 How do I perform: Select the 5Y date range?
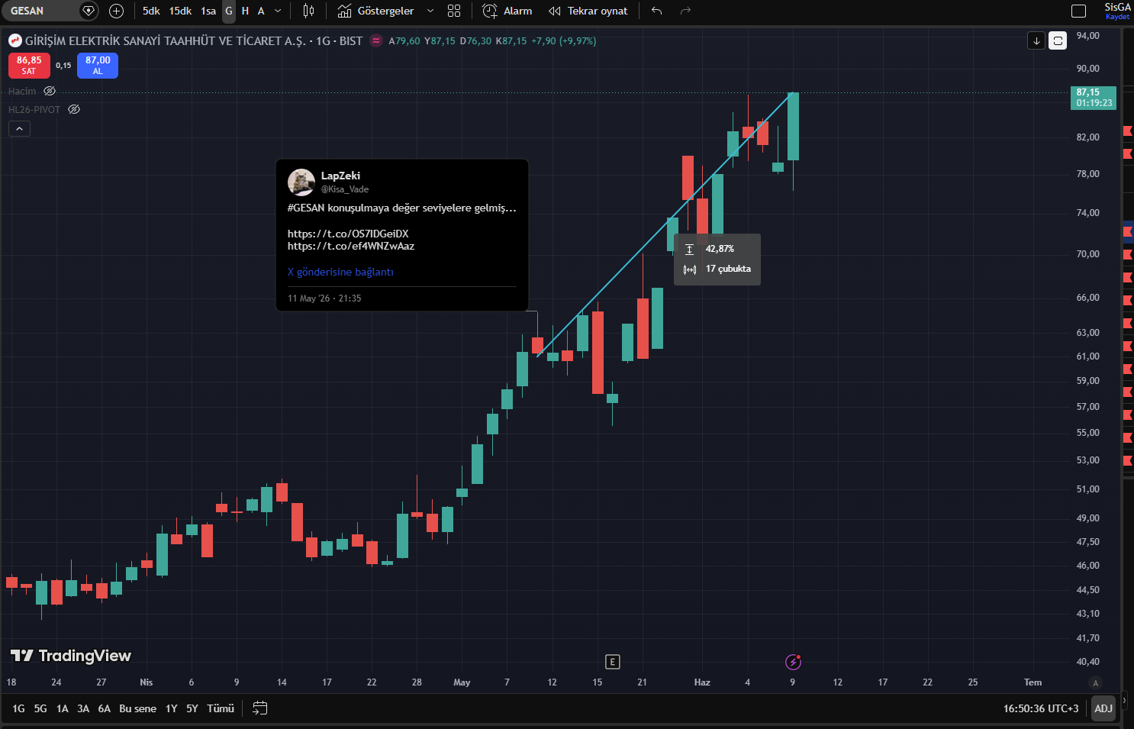[x=192, y=708]
